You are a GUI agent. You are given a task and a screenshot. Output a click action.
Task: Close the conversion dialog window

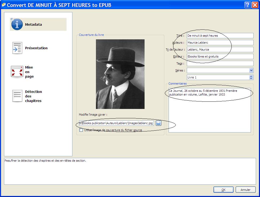255,5
